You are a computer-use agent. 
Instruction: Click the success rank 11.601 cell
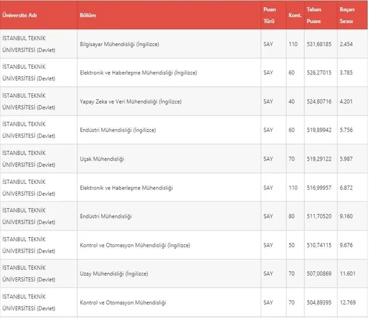click(348, 274)
